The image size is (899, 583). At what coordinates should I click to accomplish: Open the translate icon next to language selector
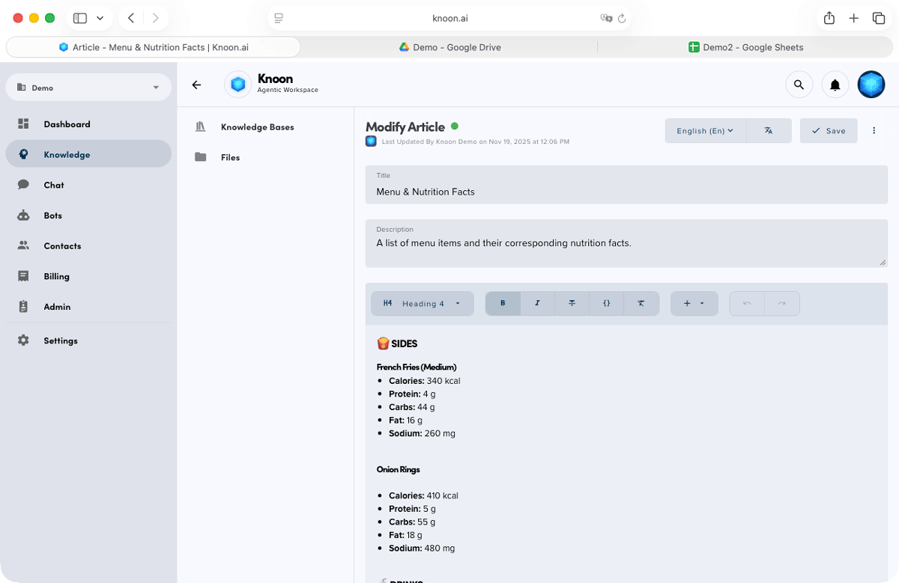click(x=768, y=130)
